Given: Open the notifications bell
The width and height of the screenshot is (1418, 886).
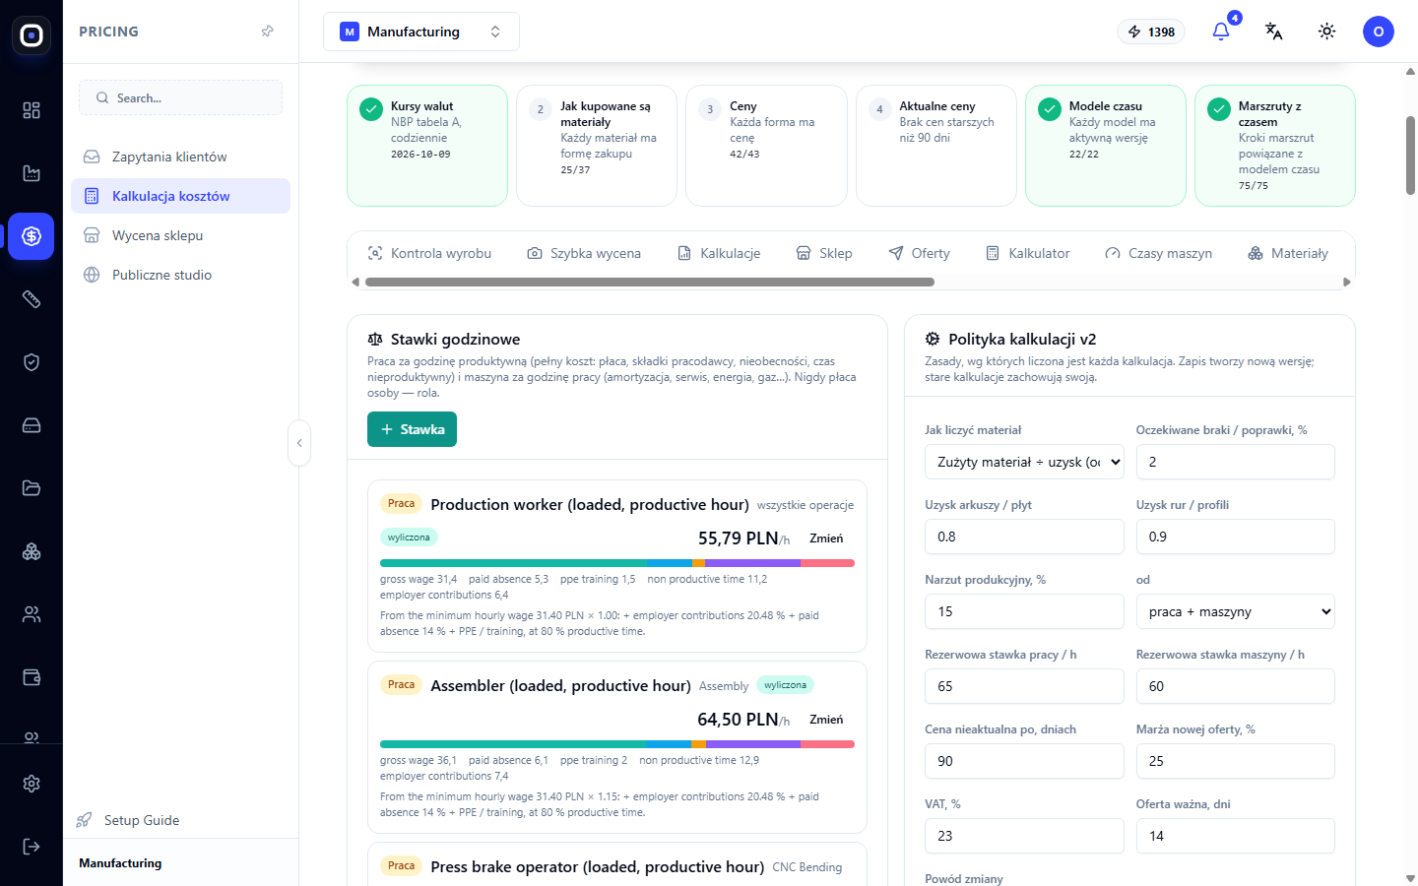Looking at the screenshot, I should click(1221, 32).
